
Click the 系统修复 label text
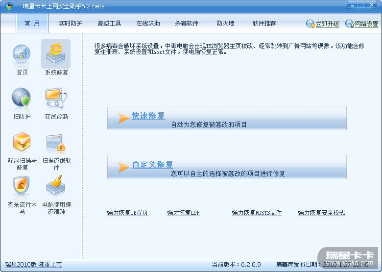[x=56, y=73]
